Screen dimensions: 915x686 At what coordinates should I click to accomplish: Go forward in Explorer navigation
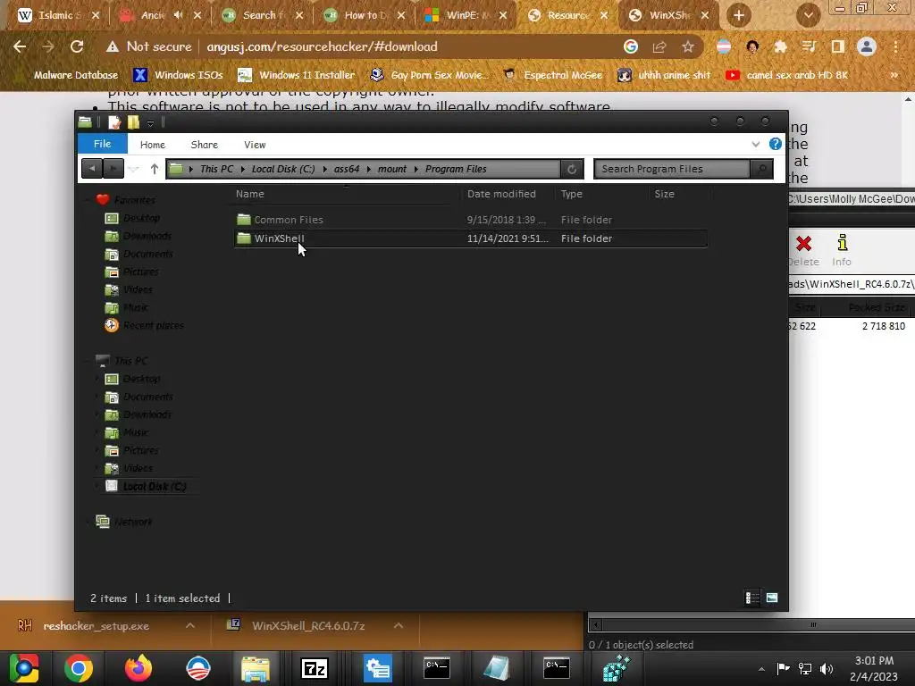(113, 169)
